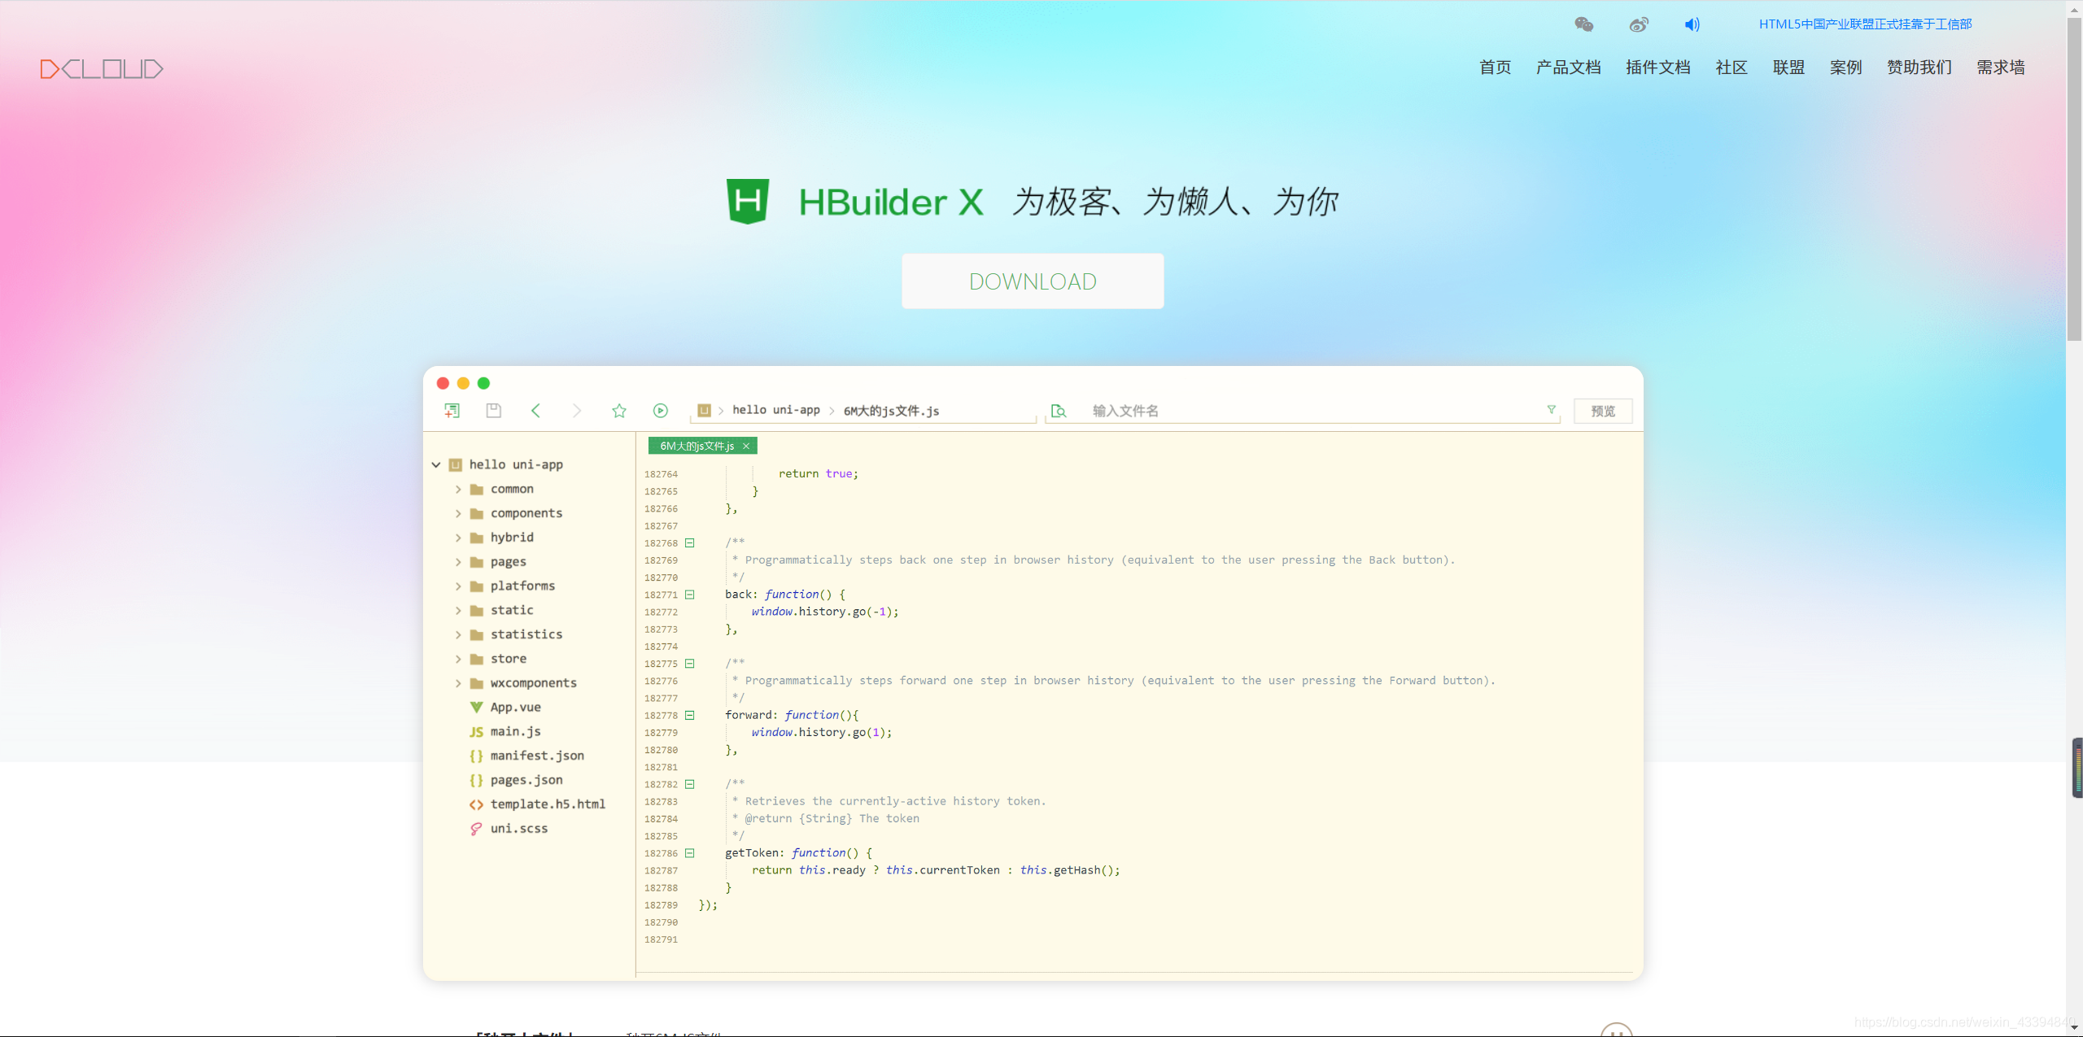This screenshot has height=1037, width=2083.
Task: Open 产品文档 menu item
Action: tap(1568, 68)
